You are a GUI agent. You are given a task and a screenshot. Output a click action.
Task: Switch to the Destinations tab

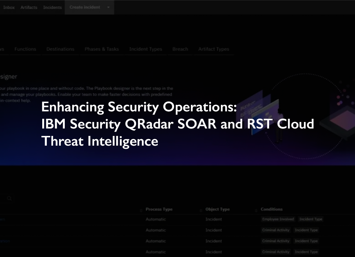60,49
